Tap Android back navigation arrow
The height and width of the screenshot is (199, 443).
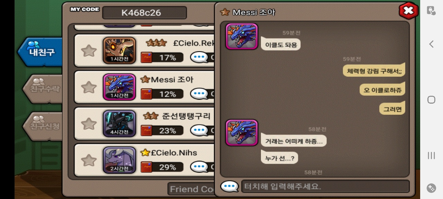(431, 44)
